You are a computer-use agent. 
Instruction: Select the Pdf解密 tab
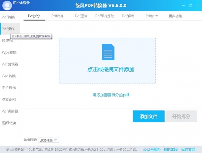coord(128,16)
